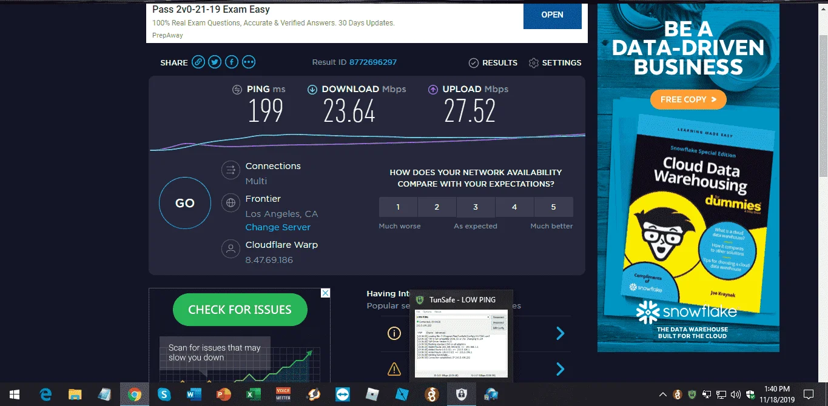Copy result link via chain share icon
Image resolution: width=828 pixels, height=406 pixels.
pyautogui.click(x=198, y=62)
